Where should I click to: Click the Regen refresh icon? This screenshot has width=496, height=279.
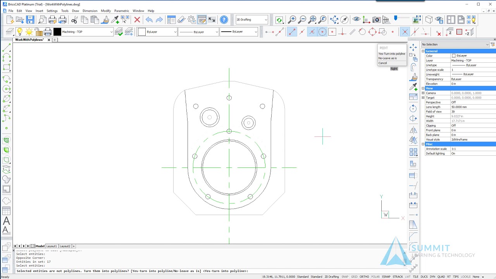coord(279,20)
